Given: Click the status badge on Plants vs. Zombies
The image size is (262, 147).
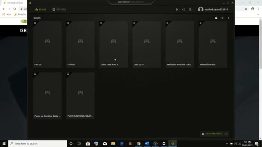Looking at the screenshot, I should click(x=35, y=74).
